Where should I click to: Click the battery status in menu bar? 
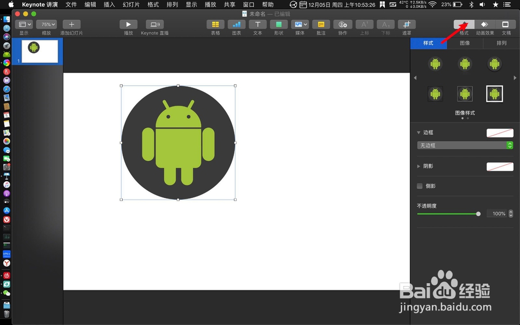tap(452, 5)
